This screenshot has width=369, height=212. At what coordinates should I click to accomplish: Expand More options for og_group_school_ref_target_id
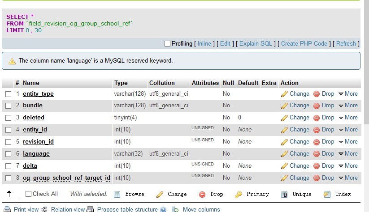[x=348, y=178]
